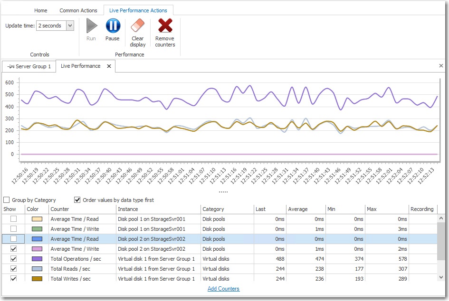Click the purple Total Operations color swatch

pyautogui.click(x=37, y=259)
